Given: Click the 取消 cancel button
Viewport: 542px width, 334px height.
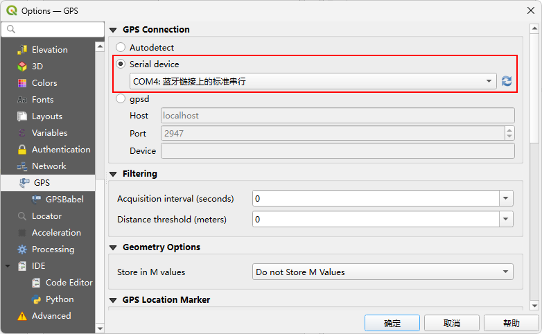Looking at the screenshot, I should [451, 323].
